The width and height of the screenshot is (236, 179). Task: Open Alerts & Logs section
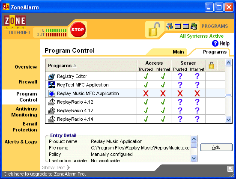click(x=21, y=142)
